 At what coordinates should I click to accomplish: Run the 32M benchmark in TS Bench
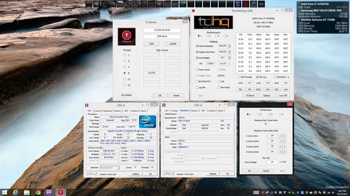pyautogui.click(x=151, y=44)
